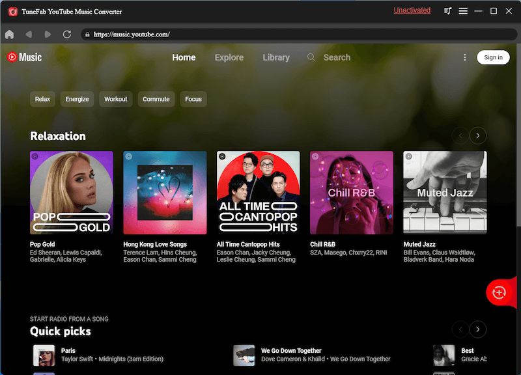Click the YouTube Music logo
This screenshot has width=521, height=375.
[x=24, y=57]
